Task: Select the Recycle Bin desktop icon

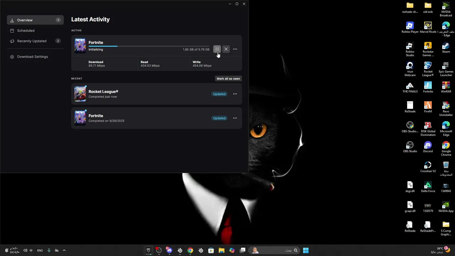Action: pos(446,169)
